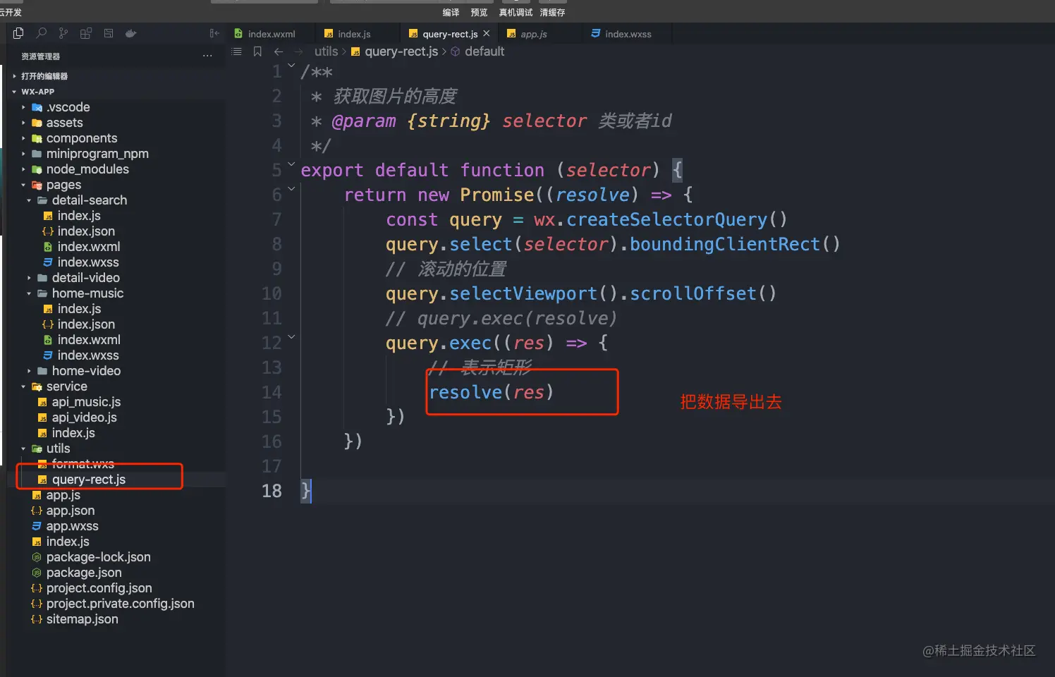Click the outline list icon in the breadcrumb bar
Viewport: 1055px width, 677px height.
tap(237, 51)
